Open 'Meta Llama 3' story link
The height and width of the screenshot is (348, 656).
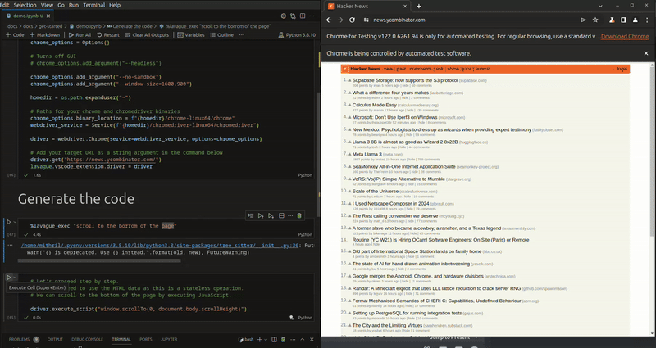(367, 154)
